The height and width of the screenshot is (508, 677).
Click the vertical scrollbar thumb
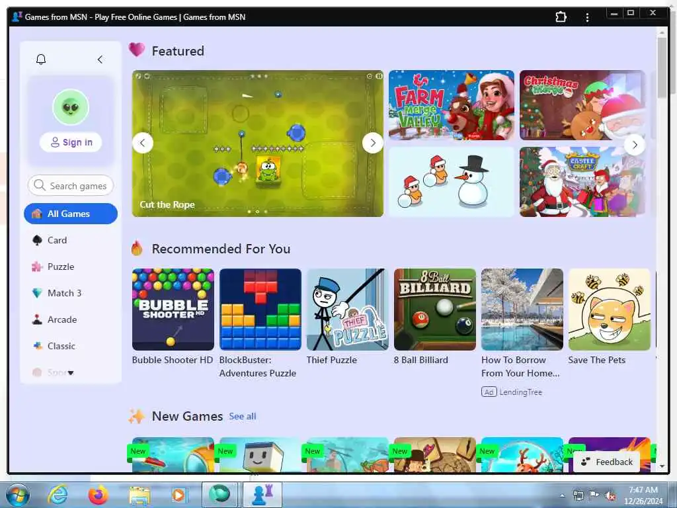point(662,67)
